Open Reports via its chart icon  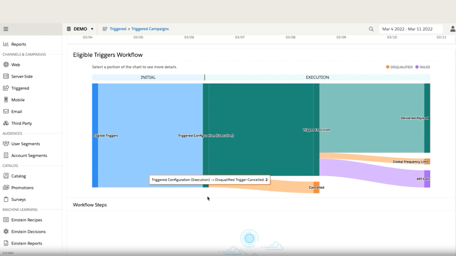[x=6, y=44]
